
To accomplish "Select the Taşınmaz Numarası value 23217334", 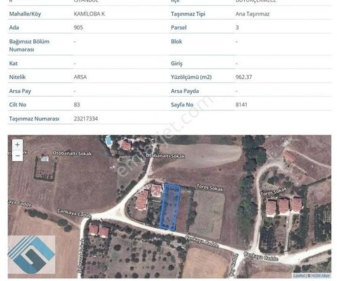I will pyautogui.click(x=85, y=118).
